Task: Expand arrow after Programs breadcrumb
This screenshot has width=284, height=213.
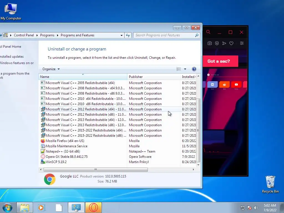Action: [x=58, y=35]
